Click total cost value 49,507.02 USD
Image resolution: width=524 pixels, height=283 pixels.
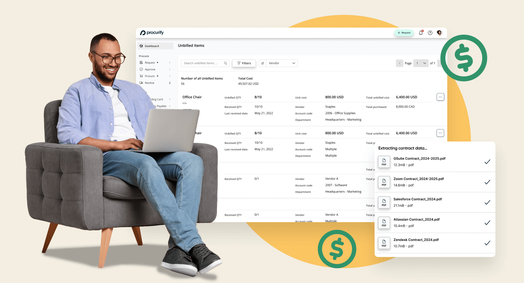[x=248, y=84]
